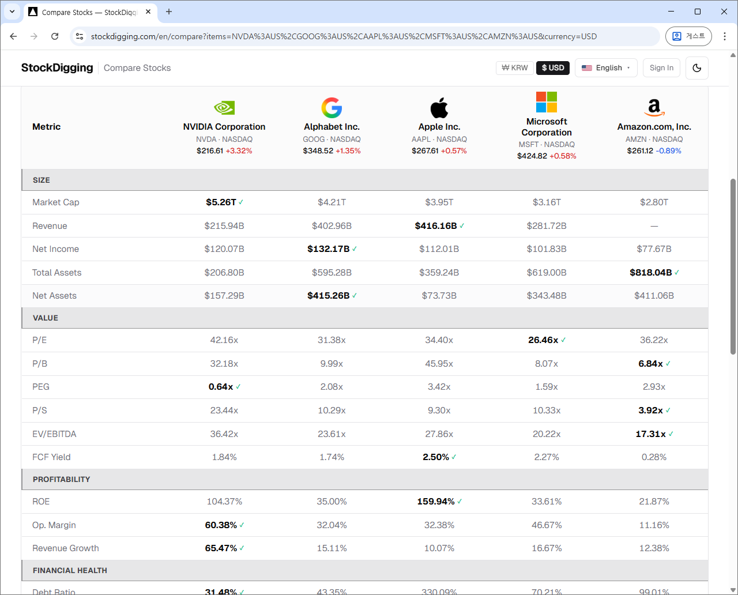Click the FINANCIAL HEALTH section header
This screenshot has height=595, width=738.
tap(364, 570)
